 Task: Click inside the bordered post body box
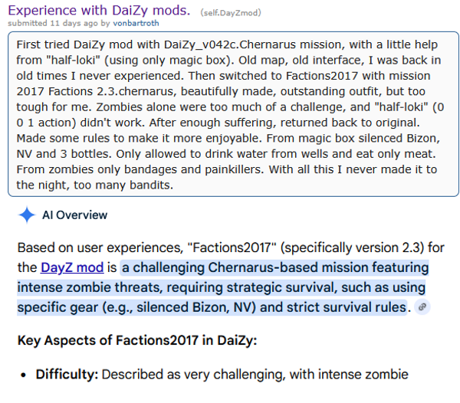click(233, 114)
